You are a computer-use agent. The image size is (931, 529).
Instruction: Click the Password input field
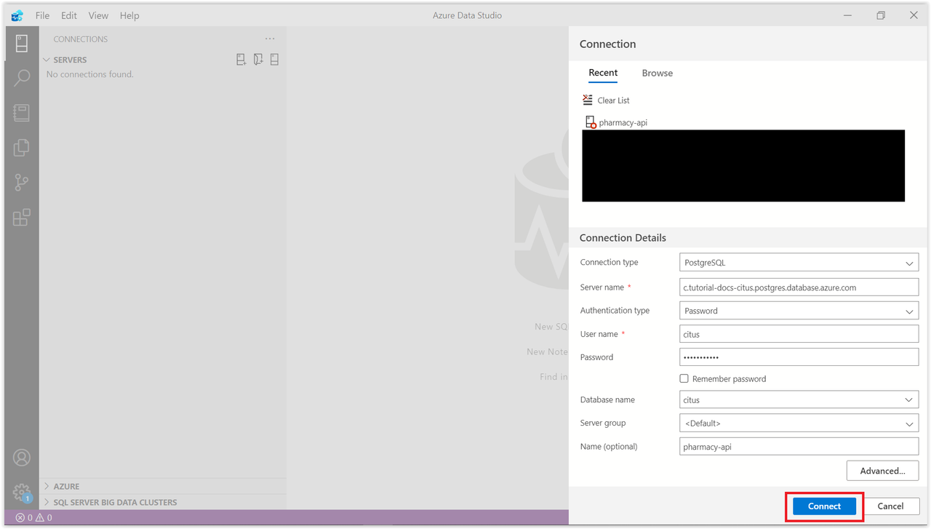coord(799,357)
